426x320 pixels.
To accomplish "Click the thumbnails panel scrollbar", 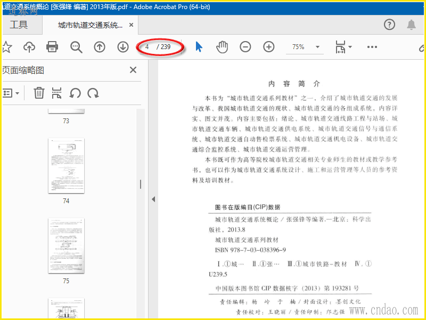I will 141,185.
